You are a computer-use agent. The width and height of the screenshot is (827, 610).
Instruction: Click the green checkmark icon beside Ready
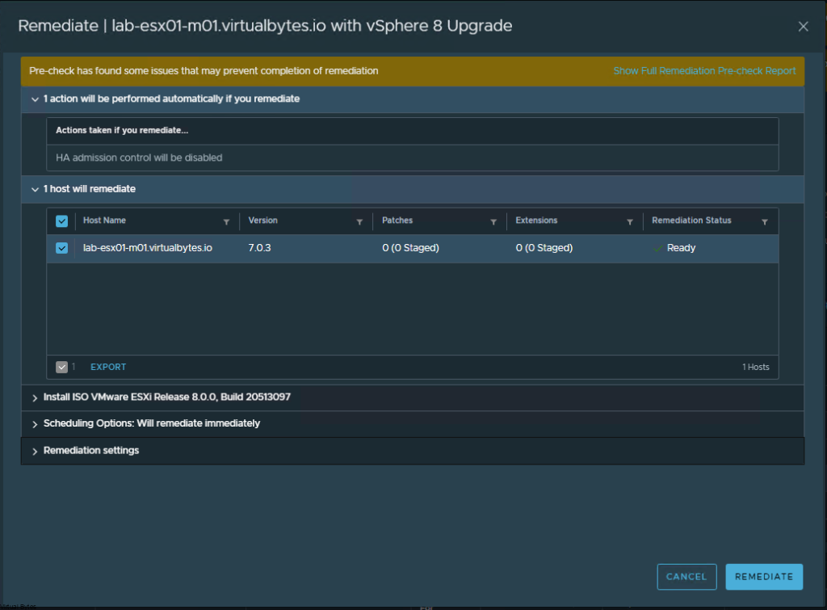[657, 249]
